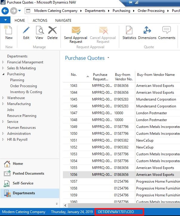Send Approval Request envelope icon

point(76,30)
